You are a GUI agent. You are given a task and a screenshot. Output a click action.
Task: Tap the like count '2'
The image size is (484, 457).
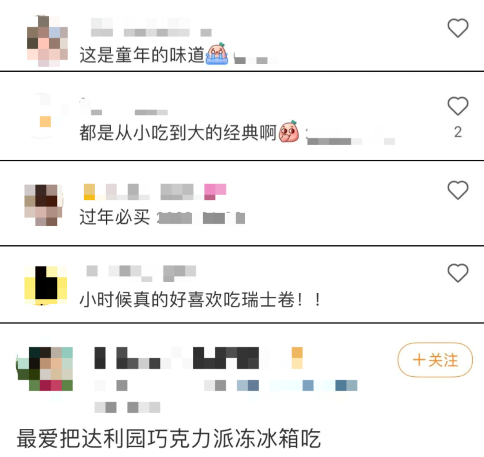[x=458, y=132]
